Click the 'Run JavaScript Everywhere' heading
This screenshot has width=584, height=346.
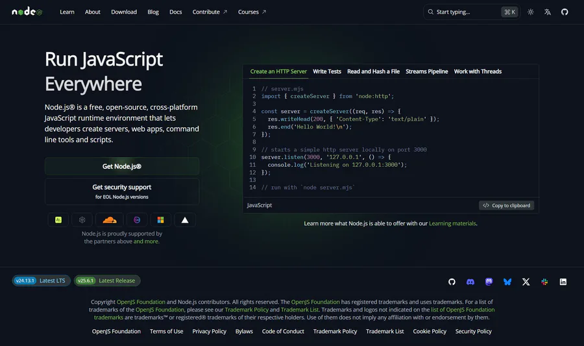(104, 71)
